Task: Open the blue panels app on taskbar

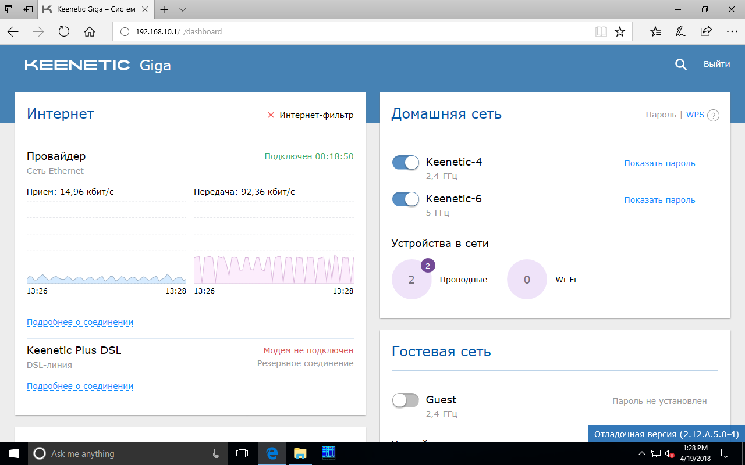Action: click(x=328, y=453)
